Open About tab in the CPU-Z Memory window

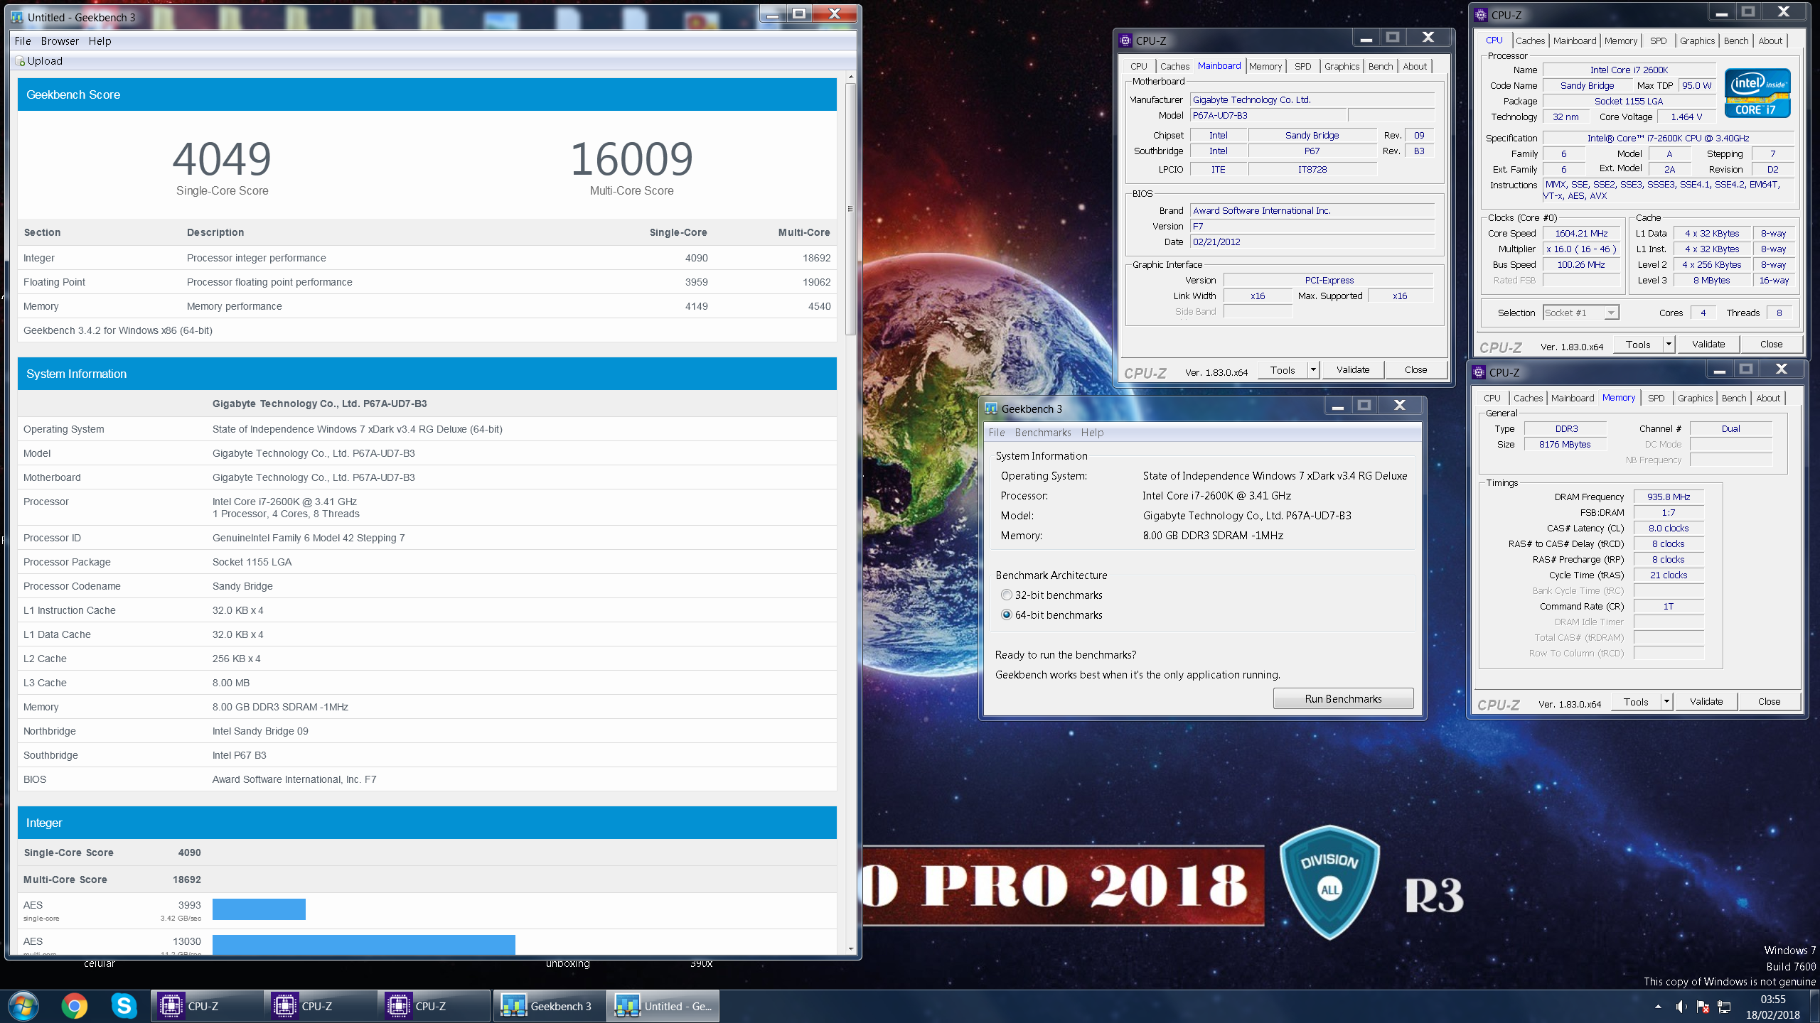[1768, 398]
